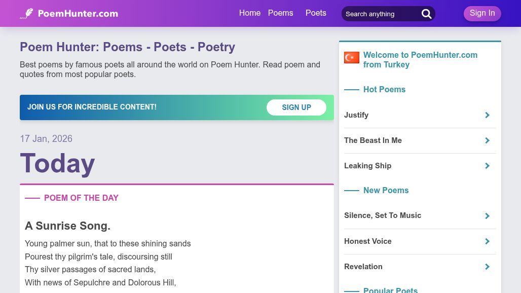This screenshot has height=293, width=521.
Task: Click the arrow beside Revelation
Action: (487, 267)
